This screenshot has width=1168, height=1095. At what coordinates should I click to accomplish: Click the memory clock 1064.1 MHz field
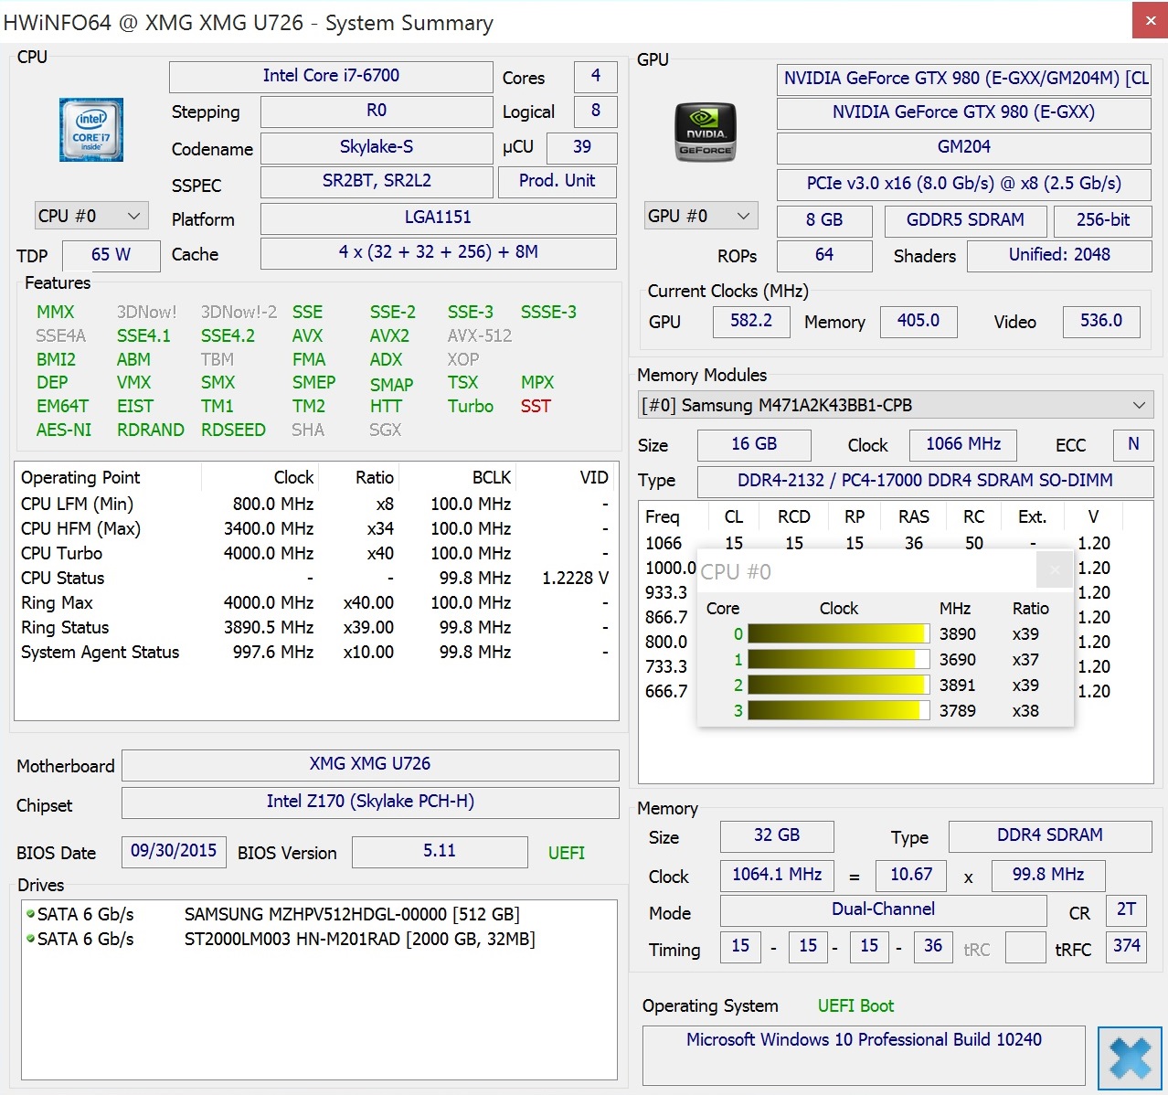(x=777, y=875)
